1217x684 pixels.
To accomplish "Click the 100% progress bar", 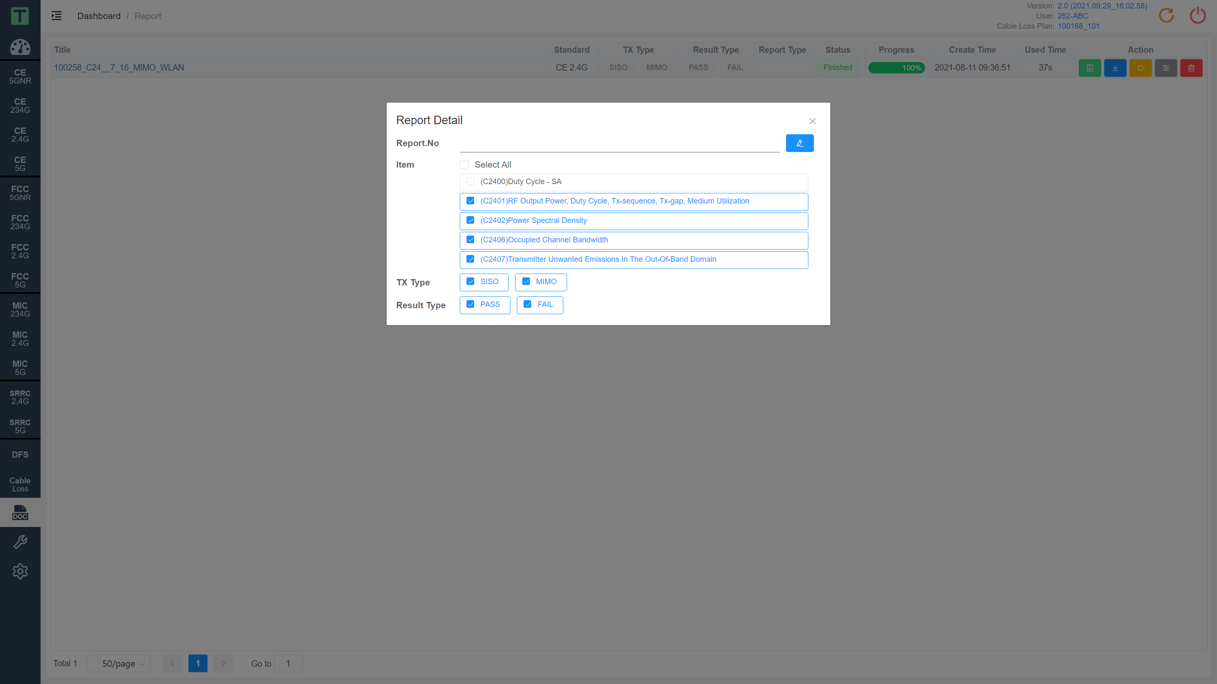I will click(x=896, y=68).
